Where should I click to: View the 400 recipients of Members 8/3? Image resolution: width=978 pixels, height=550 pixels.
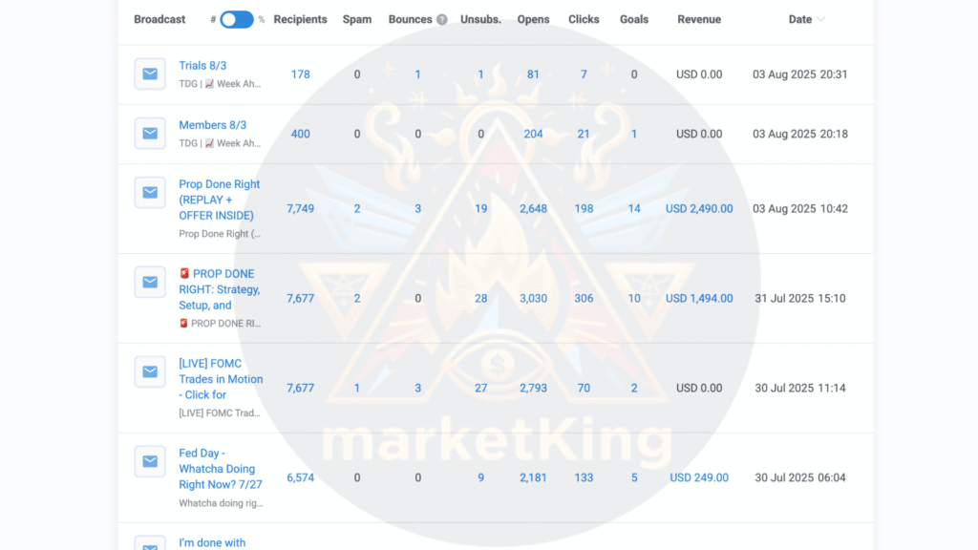pyautogui.click(x=300, y=134)
